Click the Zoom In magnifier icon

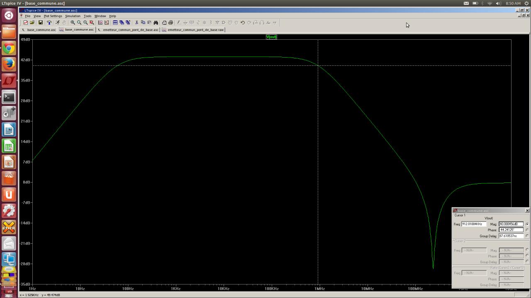(73, 23)
